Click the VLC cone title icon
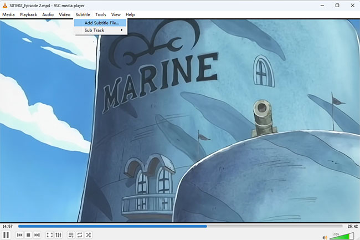Screen dimensions: 360x240 [5, 6]
